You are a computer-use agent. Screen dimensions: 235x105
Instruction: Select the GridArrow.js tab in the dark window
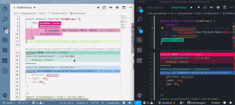[x=179, y=7]
